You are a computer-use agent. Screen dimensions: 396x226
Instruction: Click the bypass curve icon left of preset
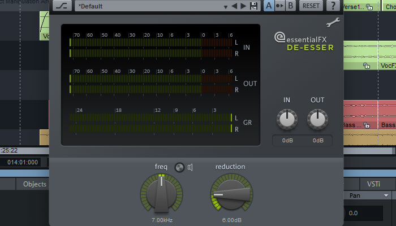point(62,6)
